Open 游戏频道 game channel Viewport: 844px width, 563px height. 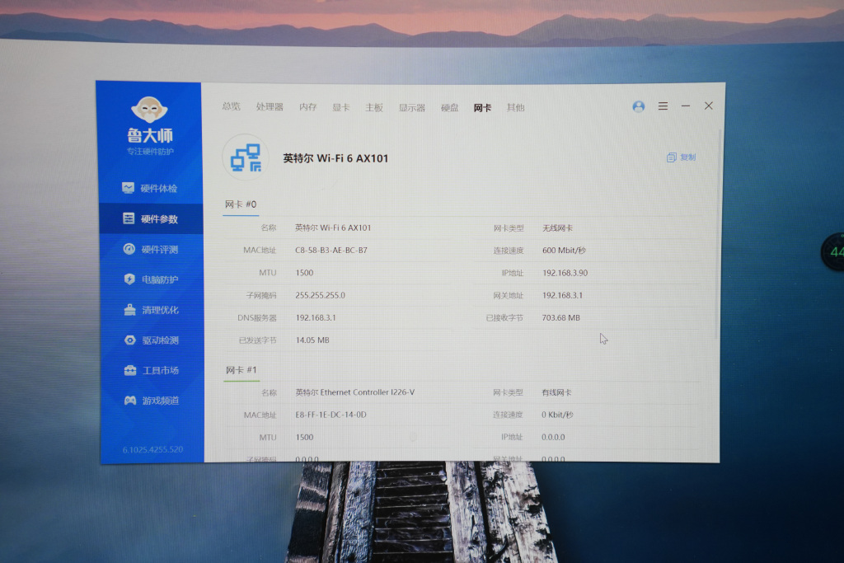[152, 401]
